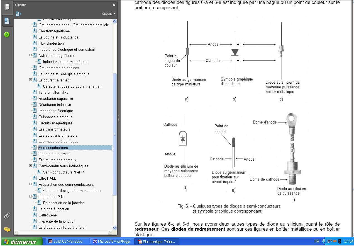354x246 pixels.
Task: Click the expand current bookmark icon
Action: pos(19,13)
